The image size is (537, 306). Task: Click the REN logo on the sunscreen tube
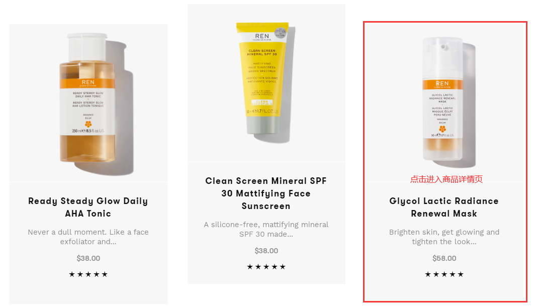coord(262,36)
